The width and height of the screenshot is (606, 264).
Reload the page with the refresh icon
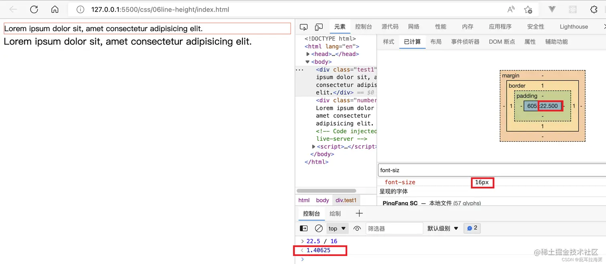34,9
